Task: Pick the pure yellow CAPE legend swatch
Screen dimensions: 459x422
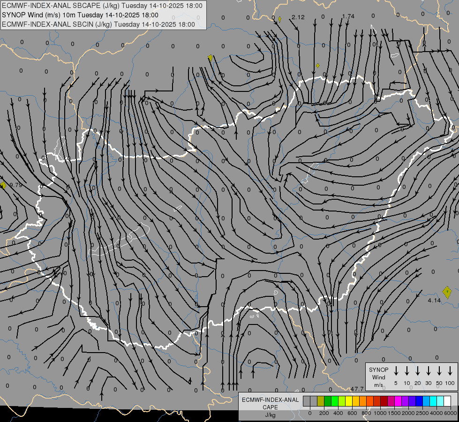Action: click(349, 401)
